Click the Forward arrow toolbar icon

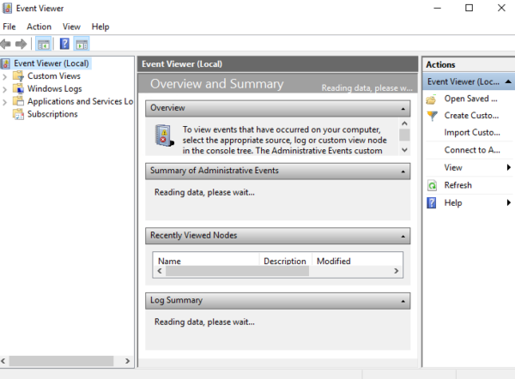coord(21,44)
